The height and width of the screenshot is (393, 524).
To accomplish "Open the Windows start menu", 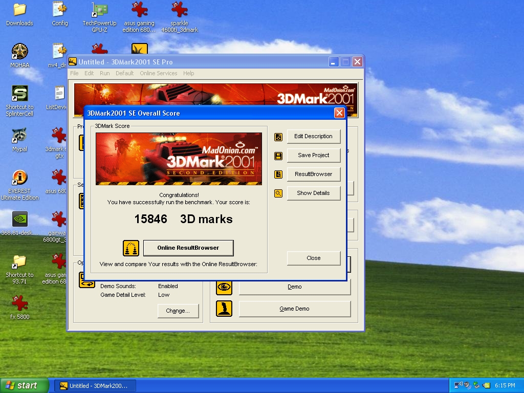I will 25,385.
